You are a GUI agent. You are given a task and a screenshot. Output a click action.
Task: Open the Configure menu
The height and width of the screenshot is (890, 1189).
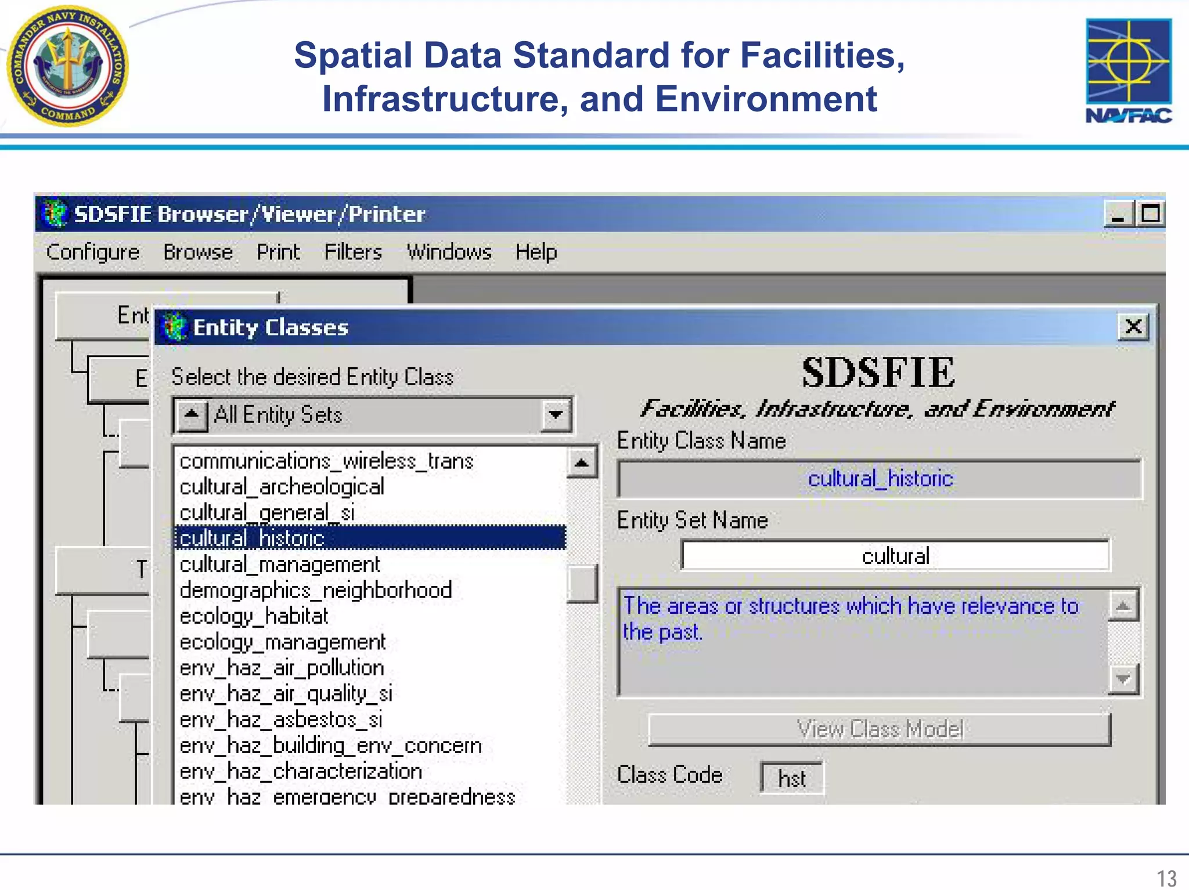click(x=93, y=252)
